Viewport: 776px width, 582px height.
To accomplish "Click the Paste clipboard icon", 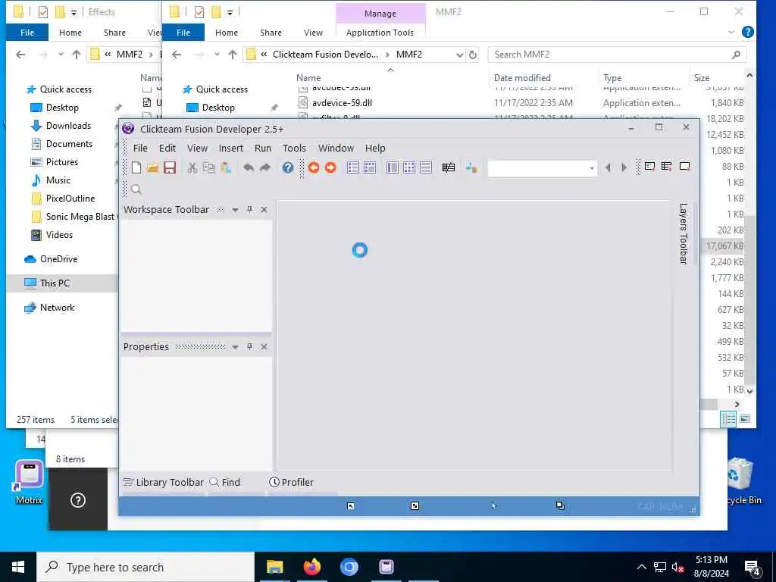I will 226,167.
